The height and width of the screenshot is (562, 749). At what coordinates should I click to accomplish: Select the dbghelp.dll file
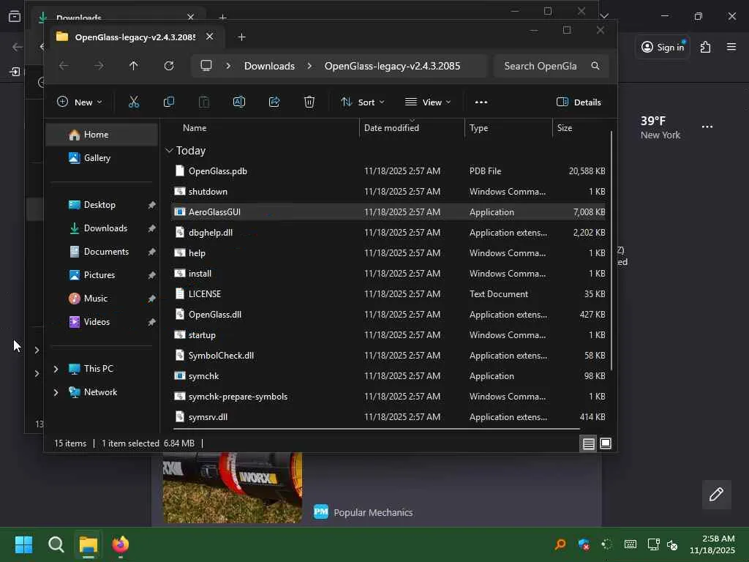pyautogui.click(x=388, y=233)
